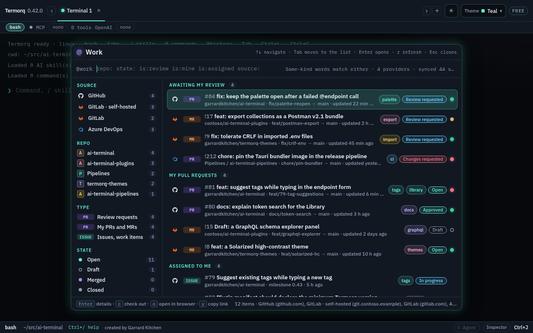Click the themes tag on !8

click(415, 250)
